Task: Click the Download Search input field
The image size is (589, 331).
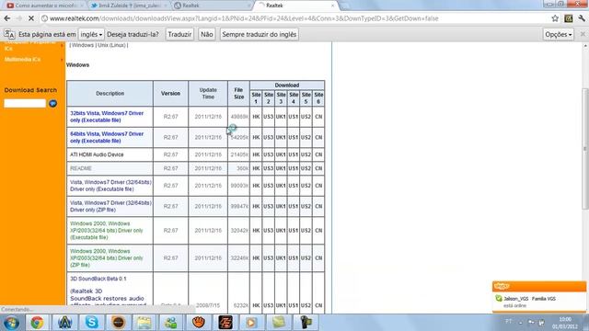Action: coord(25,104)
